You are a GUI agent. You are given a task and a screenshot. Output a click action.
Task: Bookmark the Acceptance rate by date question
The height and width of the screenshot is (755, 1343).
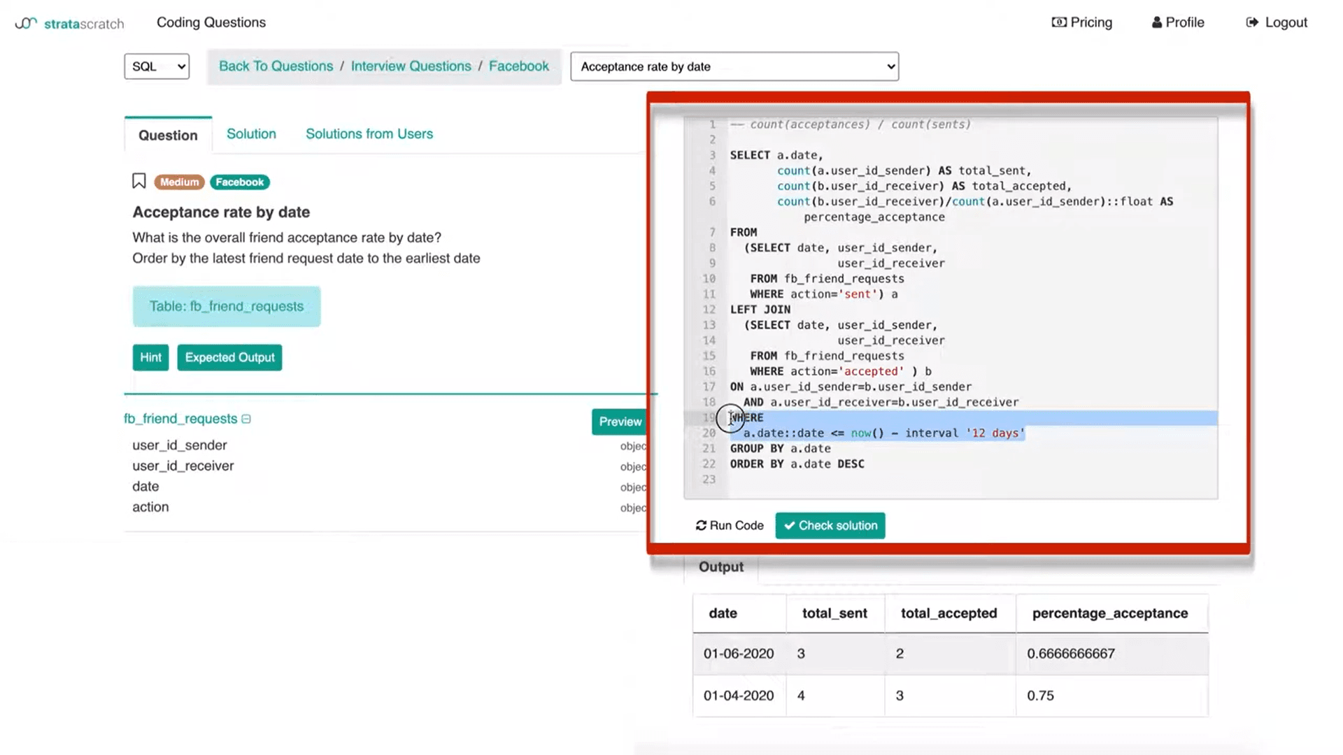tap(138, 182)
